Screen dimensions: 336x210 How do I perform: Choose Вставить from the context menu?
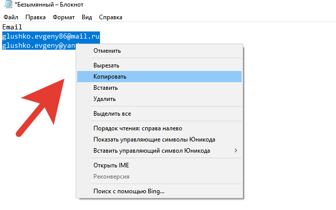[106, 88]
